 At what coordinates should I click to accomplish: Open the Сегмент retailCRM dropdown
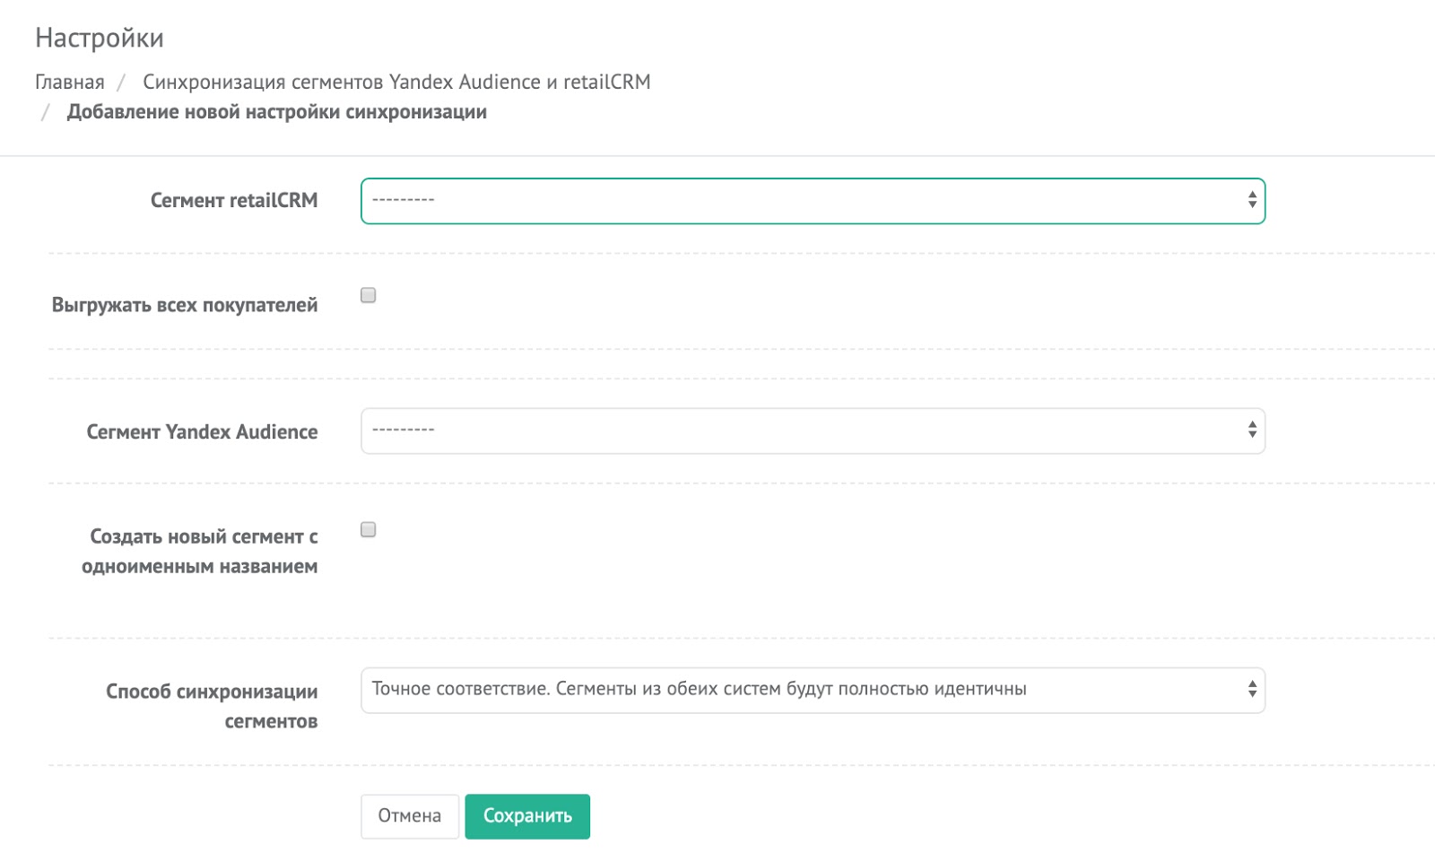(813, 201)
